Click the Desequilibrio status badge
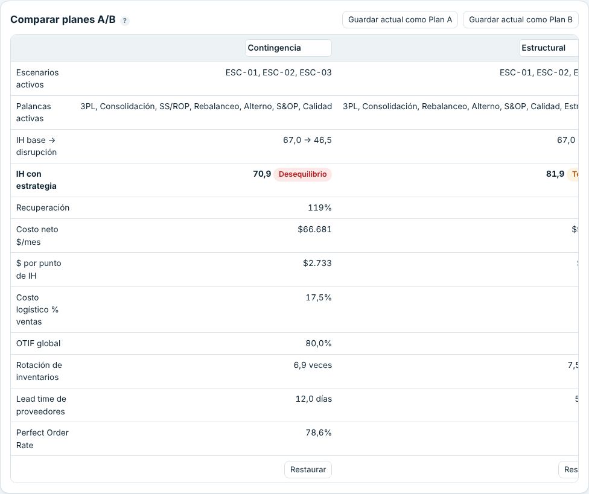Image resolution: width=589 pixels, height=494 pixels. [302, 174]
